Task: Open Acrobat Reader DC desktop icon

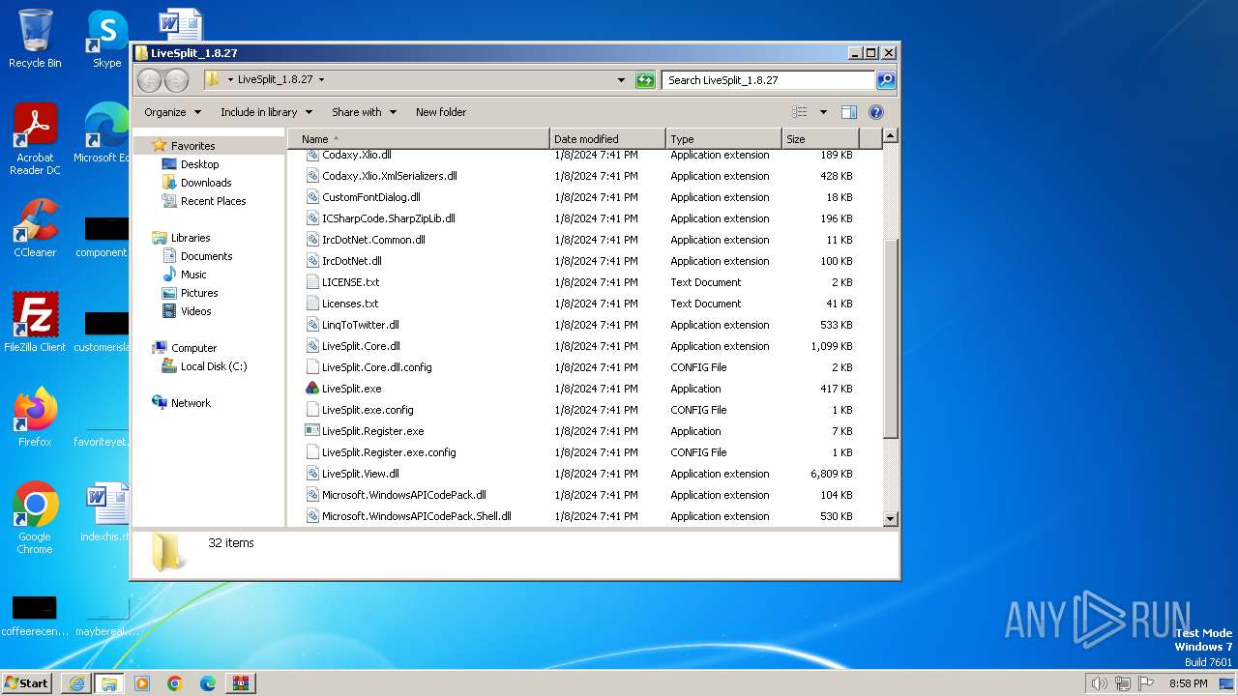Action: [x=35, y=139]
